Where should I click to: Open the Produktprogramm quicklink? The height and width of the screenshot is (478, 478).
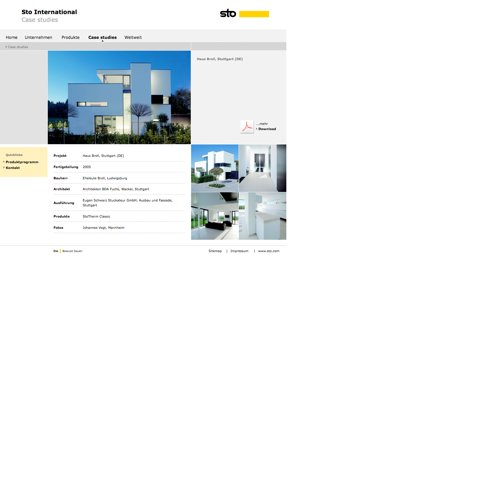coord(22,162)
